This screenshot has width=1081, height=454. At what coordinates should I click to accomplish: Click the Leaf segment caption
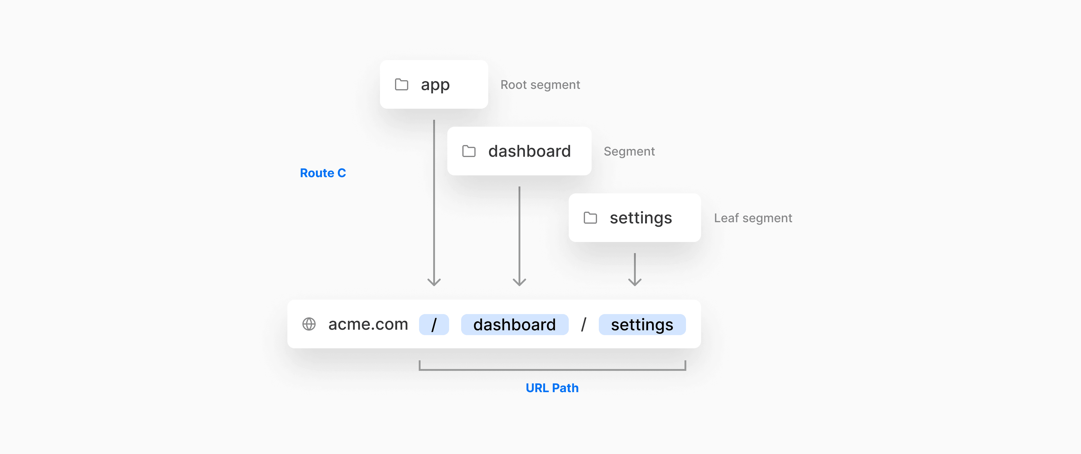pos(753,218)
